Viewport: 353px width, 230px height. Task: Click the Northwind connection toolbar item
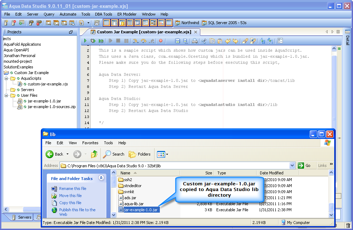click(x=187, y=23)
